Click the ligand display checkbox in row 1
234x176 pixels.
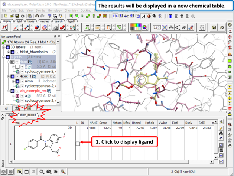point(77,143)
